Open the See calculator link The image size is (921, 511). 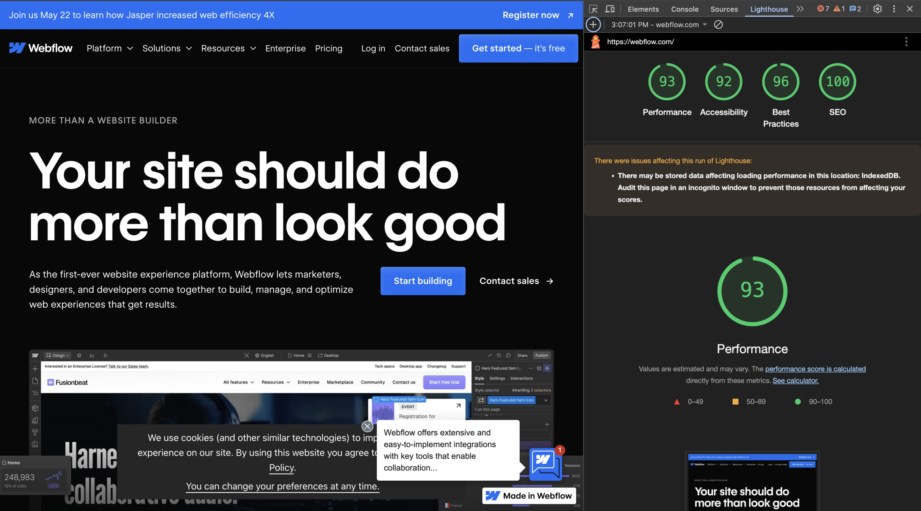795,380
